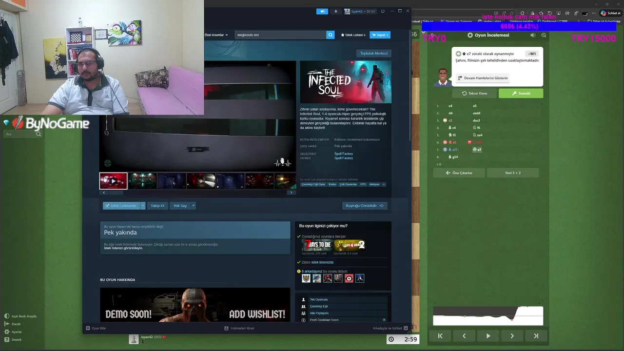The width and height of the screenshot is (624, 351).
Task: Click Öne Çıkanlar back button
Action: (459, 173)
